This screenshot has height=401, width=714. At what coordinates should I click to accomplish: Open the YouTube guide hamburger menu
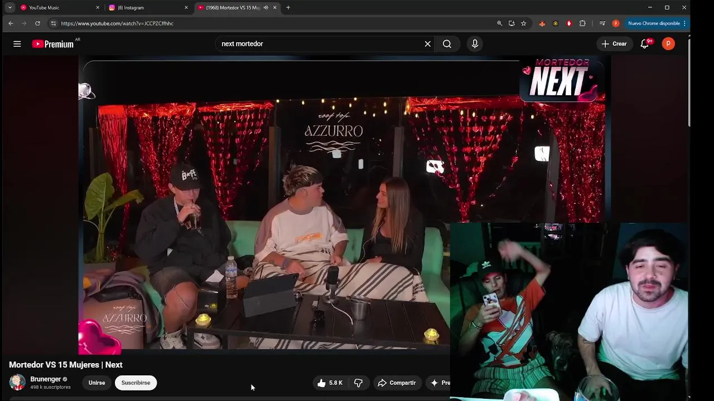click(17, 43)
